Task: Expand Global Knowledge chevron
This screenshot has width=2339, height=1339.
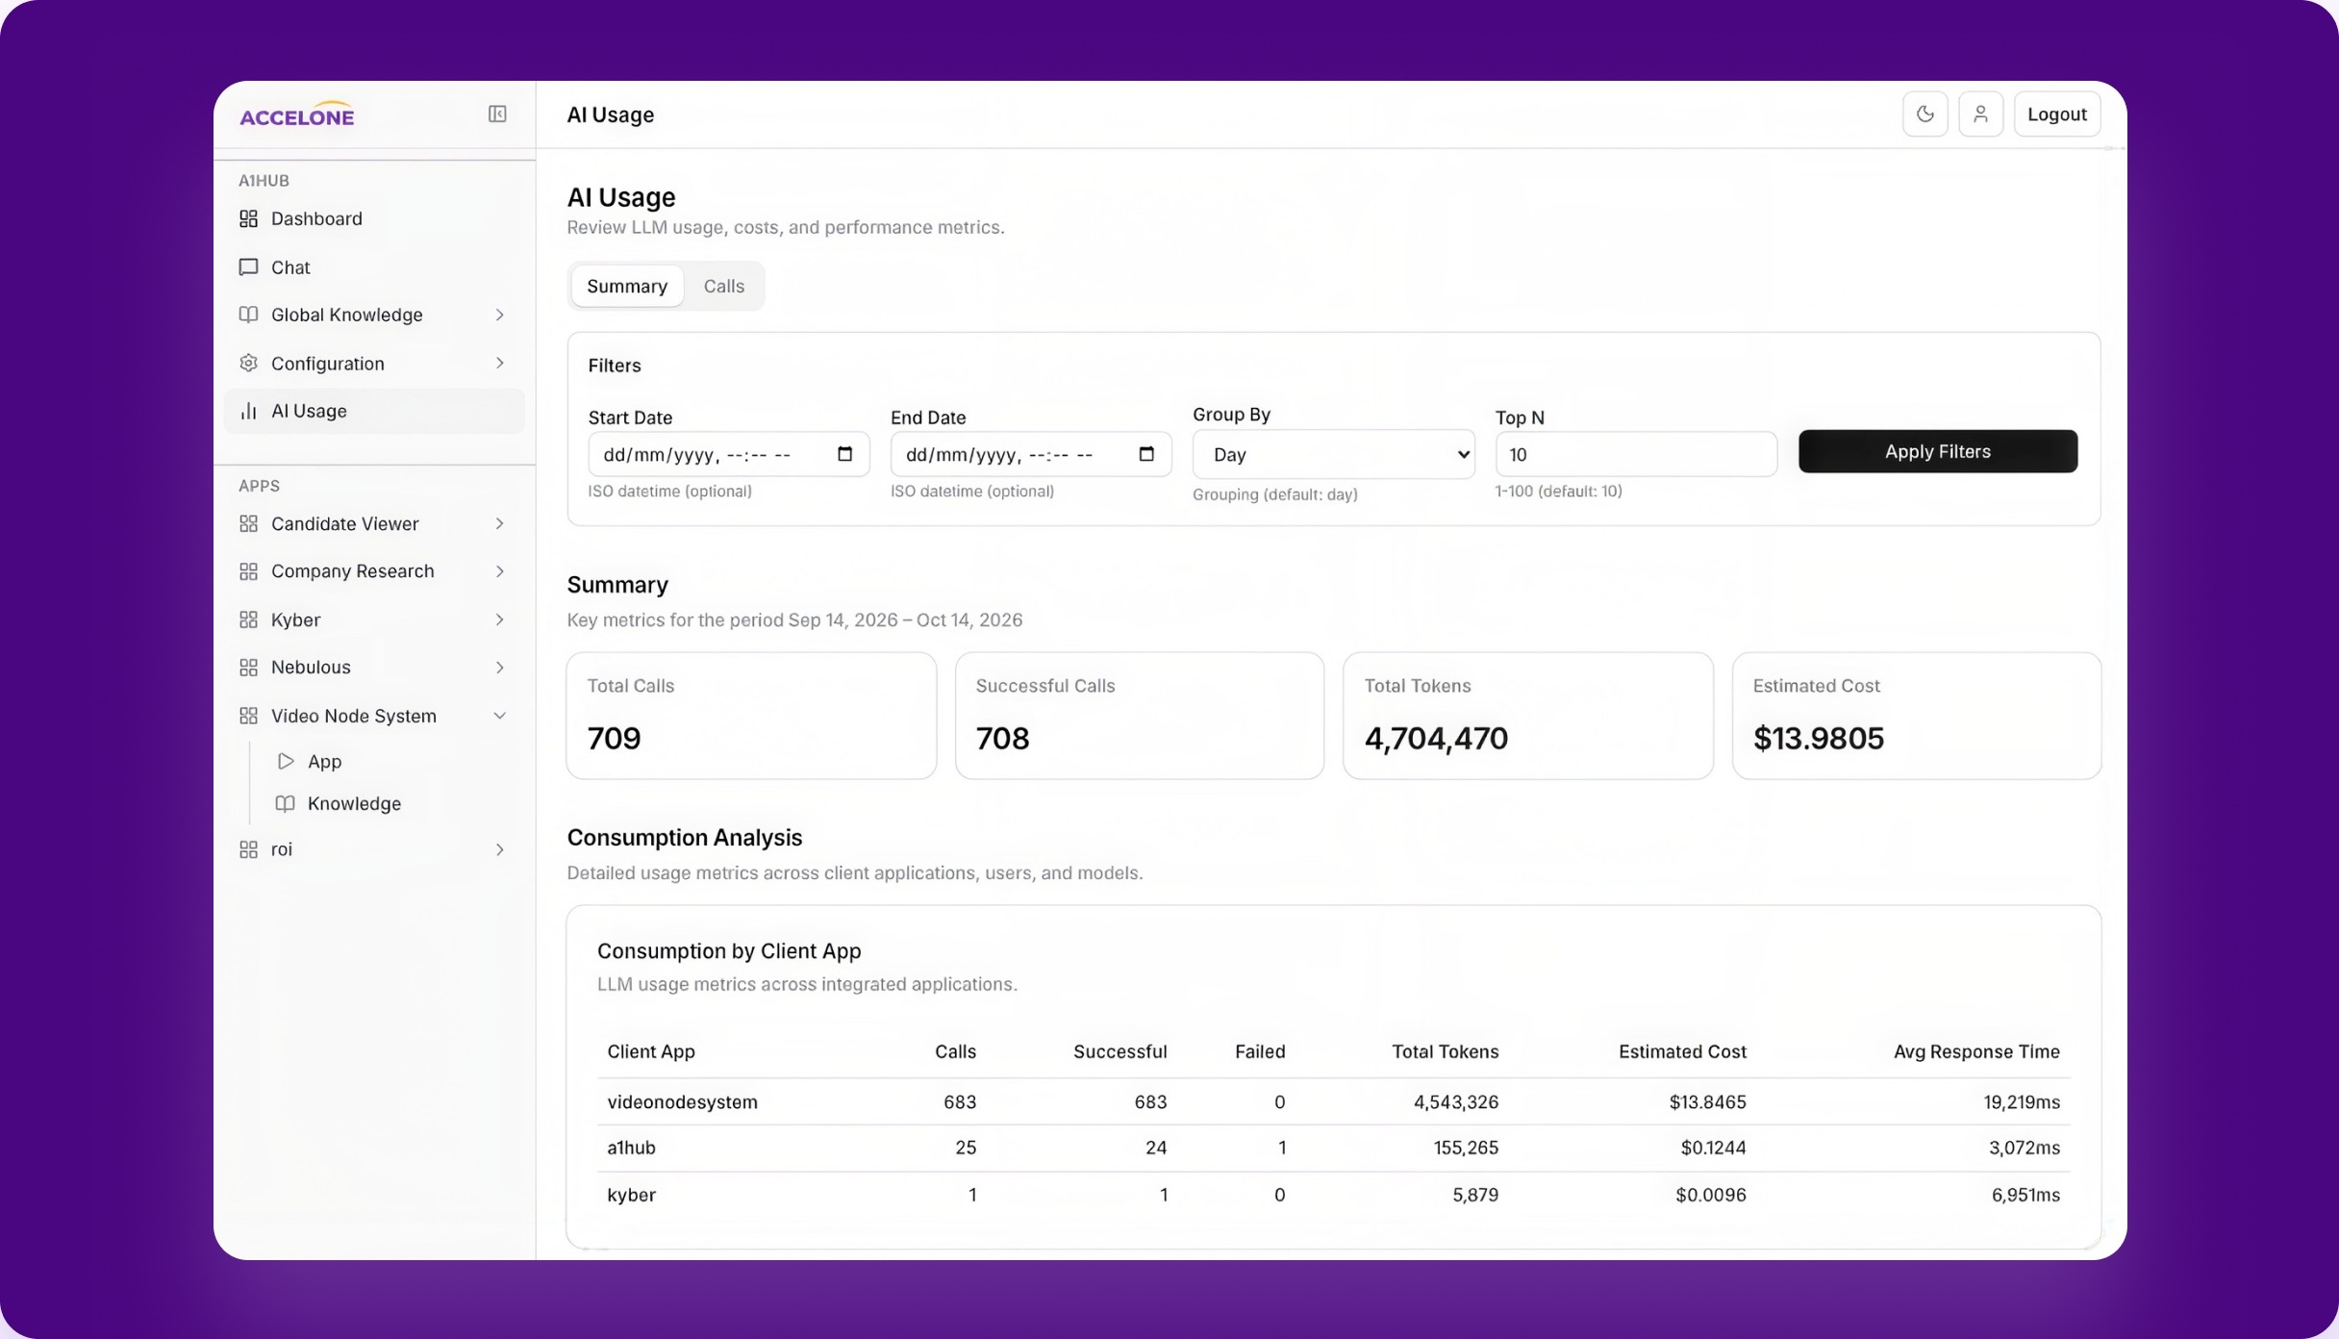Action: [500, 315]
